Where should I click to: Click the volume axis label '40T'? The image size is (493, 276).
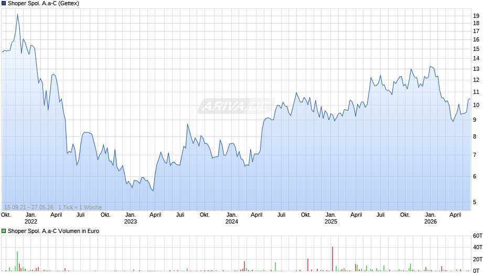point(478,247)
